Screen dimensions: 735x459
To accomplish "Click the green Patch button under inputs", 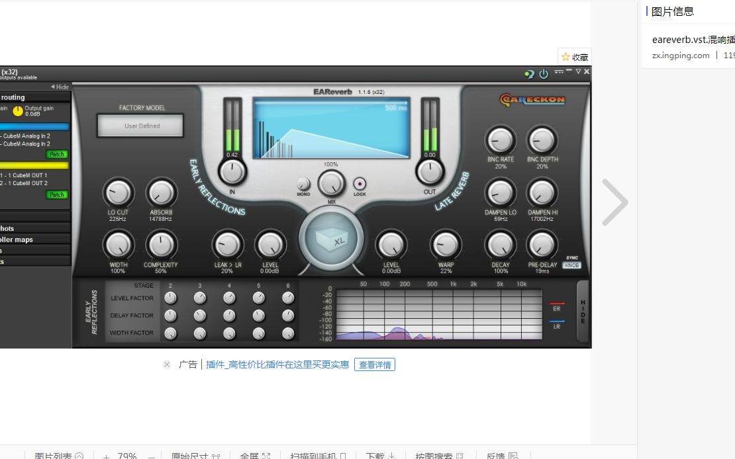I will tap(57, 154).
